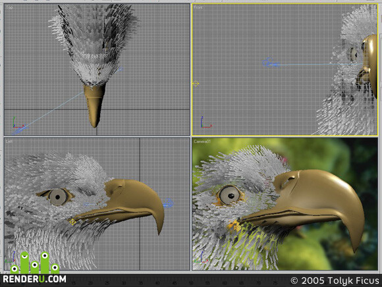Image resolution: width=382 pixels, height=287 pixels.
Task: Select the eagle eye in Left viewport
Action: (58, 197)
